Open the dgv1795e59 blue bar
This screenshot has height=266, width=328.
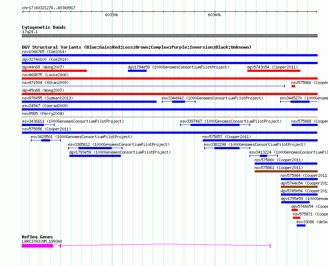(x=295, y=202)
